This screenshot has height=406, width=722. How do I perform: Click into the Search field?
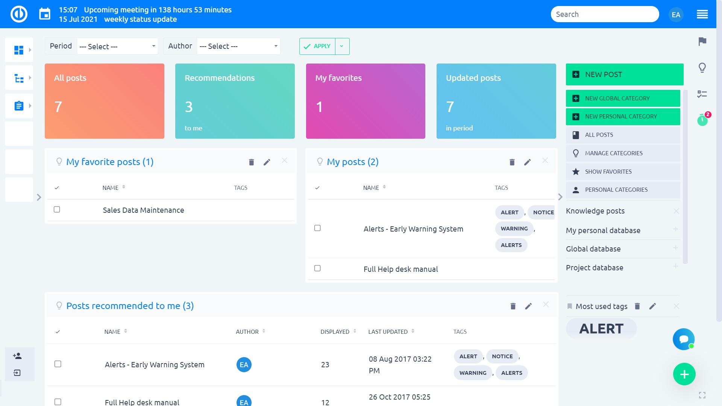point(604,14)
